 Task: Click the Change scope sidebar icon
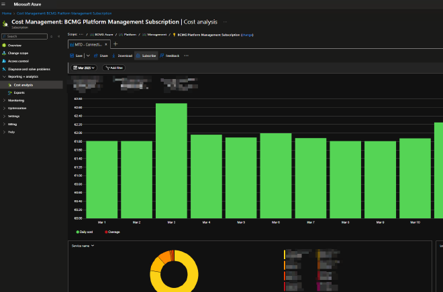pyautogui.click(x=4, y=53)
